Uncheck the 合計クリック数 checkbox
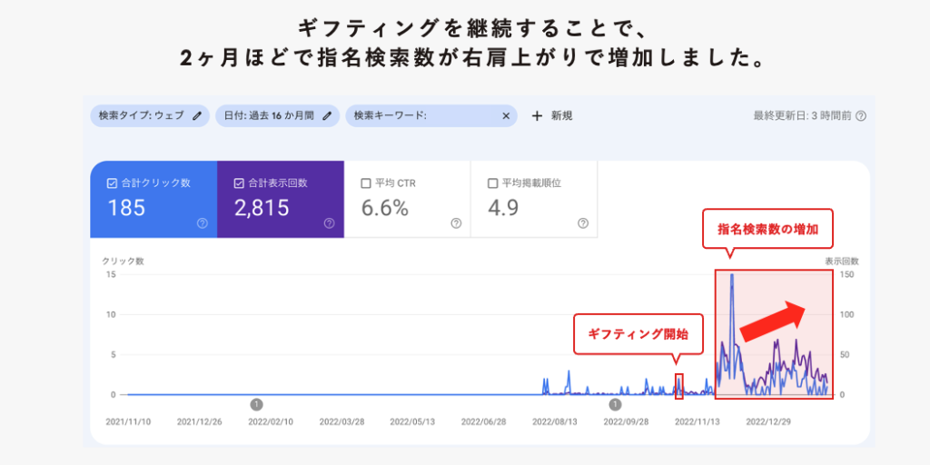The width and height of the screenshot is (930, 465). [x=113, y=183]
